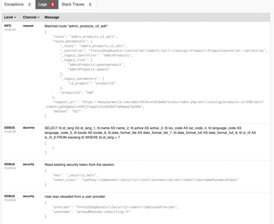Screen dimensions: 274x224
Task: Click the Message column header
Action: tap(52, 17)
